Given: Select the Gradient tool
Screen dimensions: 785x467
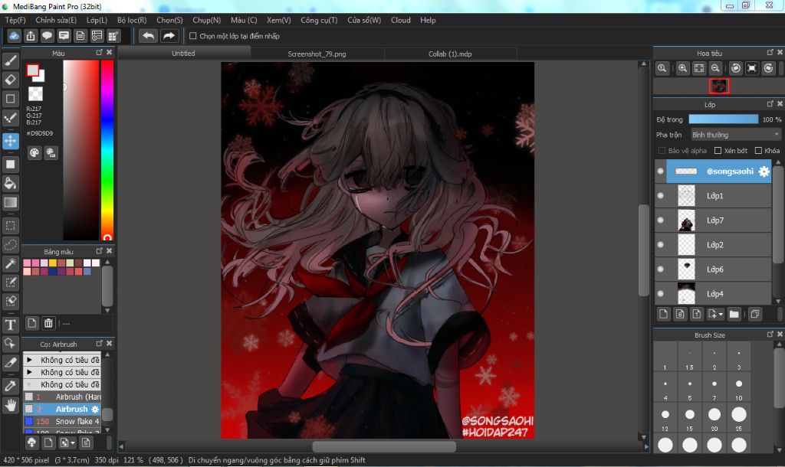Looking at the screenshot, I should (11, 203).
